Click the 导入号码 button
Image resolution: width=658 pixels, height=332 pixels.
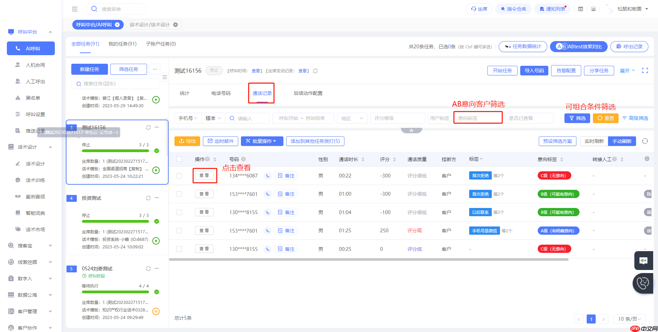coord(534,71)
